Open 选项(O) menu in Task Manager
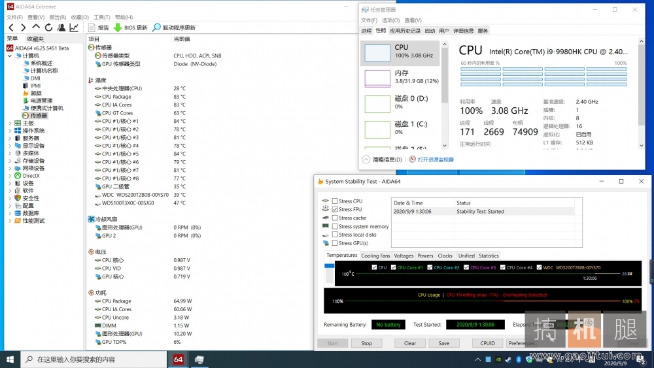 click(391, 20)
